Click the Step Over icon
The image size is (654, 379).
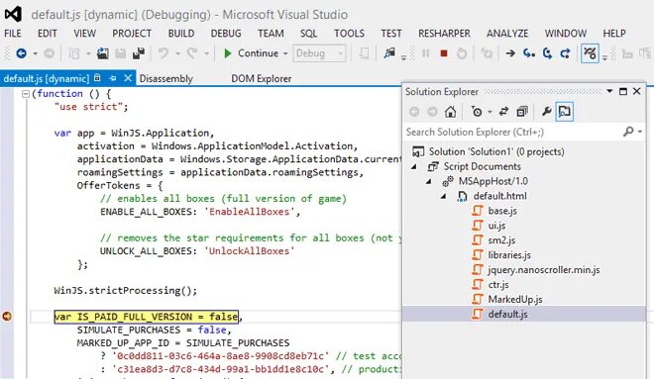pos(547,53)
